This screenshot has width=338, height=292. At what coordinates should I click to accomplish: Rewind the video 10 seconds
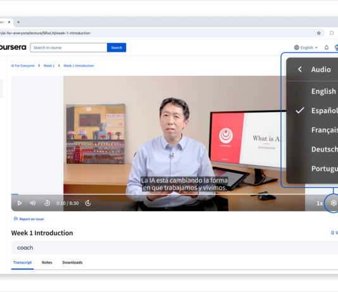coord(47,203)
